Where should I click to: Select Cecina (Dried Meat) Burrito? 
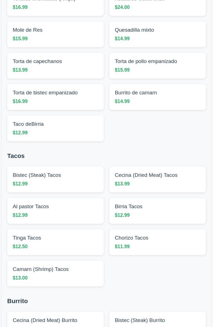point(55,320)
